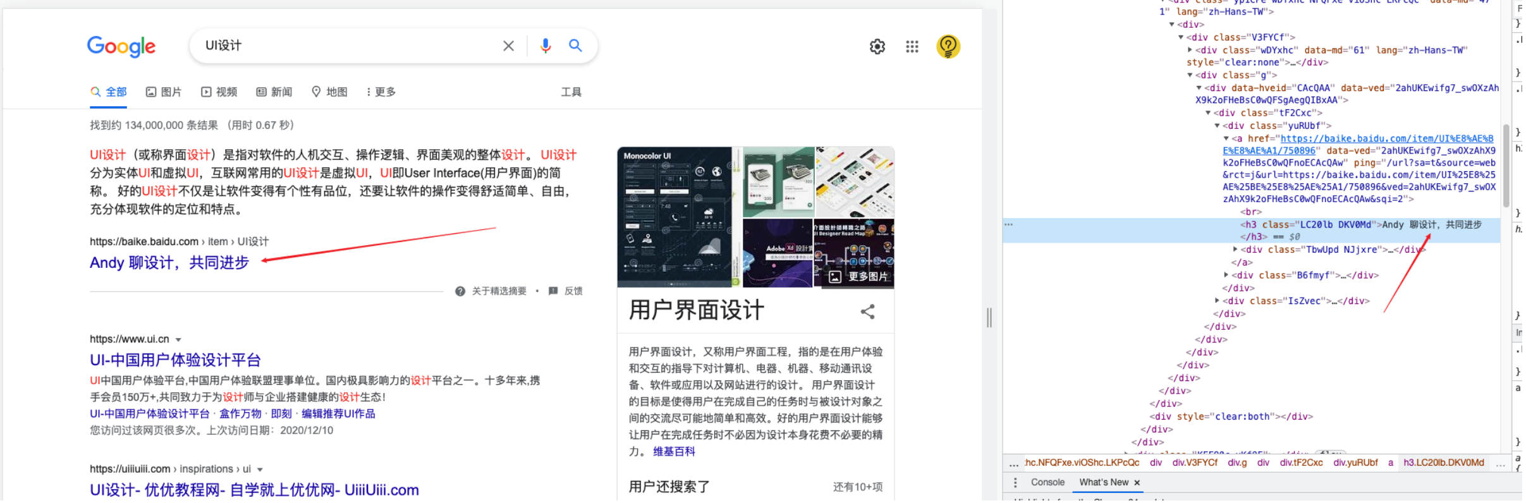Click the Google logo
Viewport: 1526px width, 503px height.
coord(121,46)
